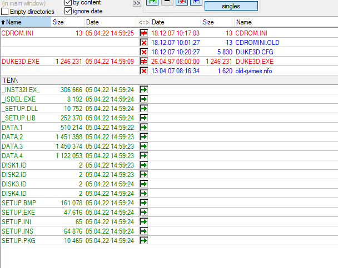
Task: Select the file name SETUP.BMP
Action: 19,203
